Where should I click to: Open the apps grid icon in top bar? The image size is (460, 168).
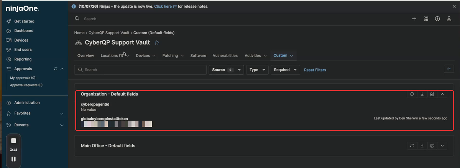[426, 19]
